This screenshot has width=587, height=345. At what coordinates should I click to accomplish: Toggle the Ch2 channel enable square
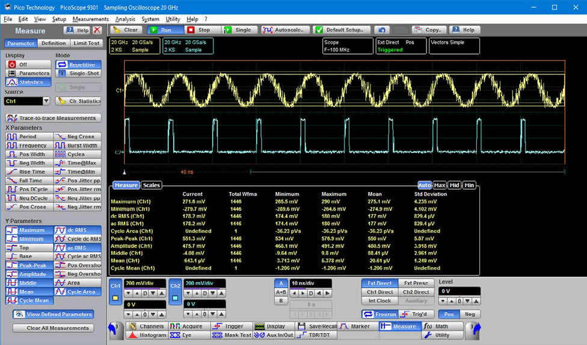tap(175, 298)
